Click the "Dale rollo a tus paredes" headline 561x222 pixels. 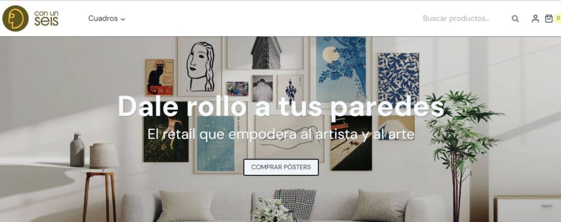tap(281, 106)
